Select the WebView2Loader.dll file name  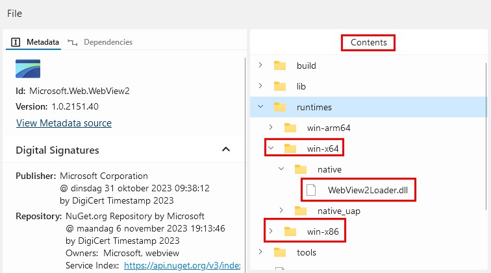pos(368,190)
